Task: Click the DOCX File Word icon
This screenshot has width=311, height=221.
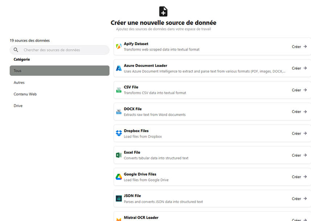Action: (119, 111)
